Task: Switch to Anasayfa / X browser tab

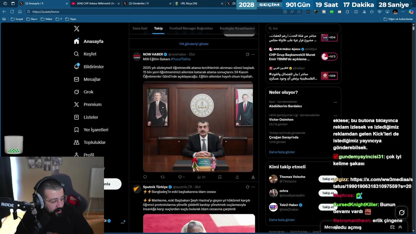Action: pyautogui.click(x=44, y=3)
